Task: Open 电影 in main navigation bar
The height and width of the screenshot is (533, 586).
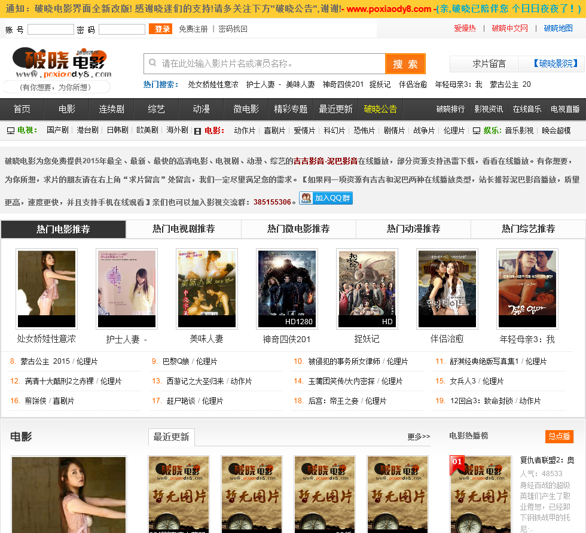Action: (67, 109)
